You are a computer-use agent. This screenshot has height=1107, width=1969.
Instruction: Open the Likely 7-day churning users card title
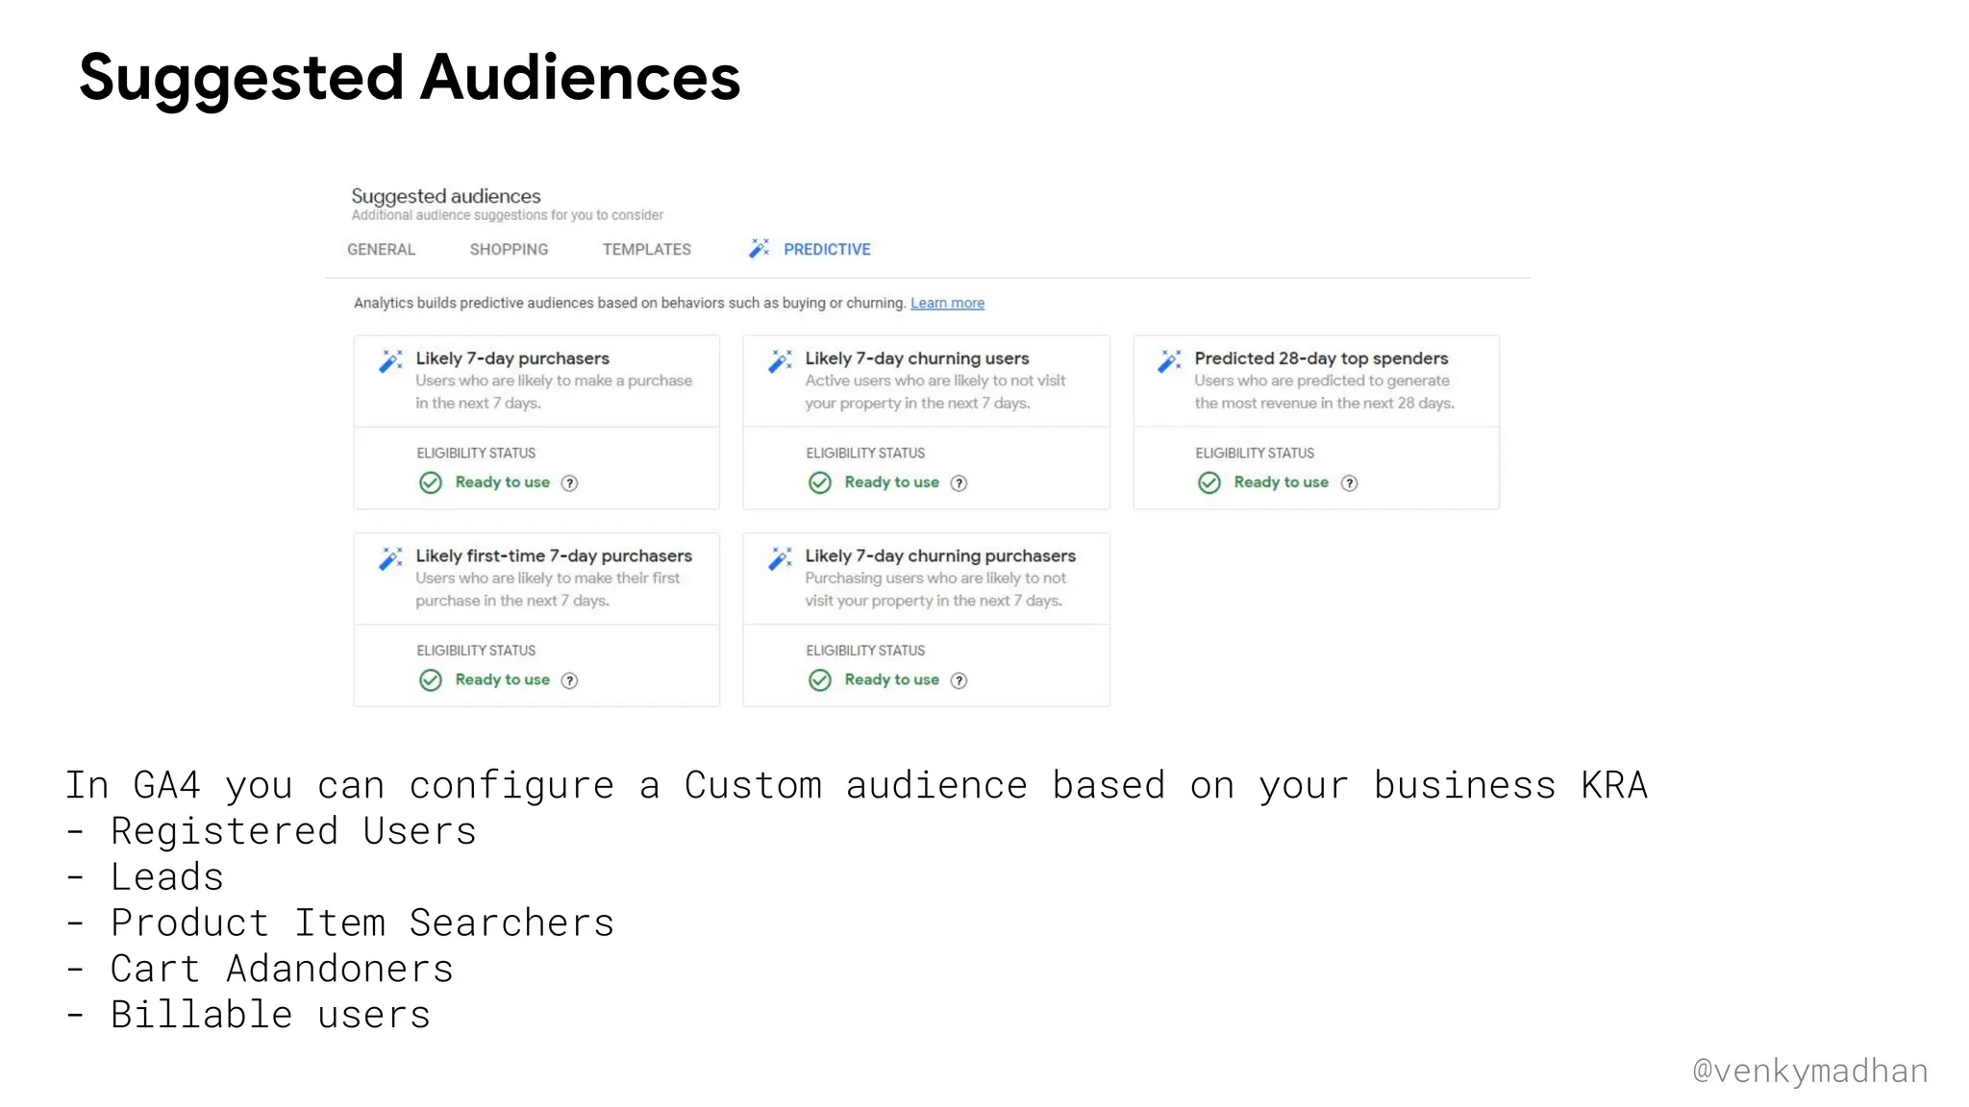pos(917,358)
